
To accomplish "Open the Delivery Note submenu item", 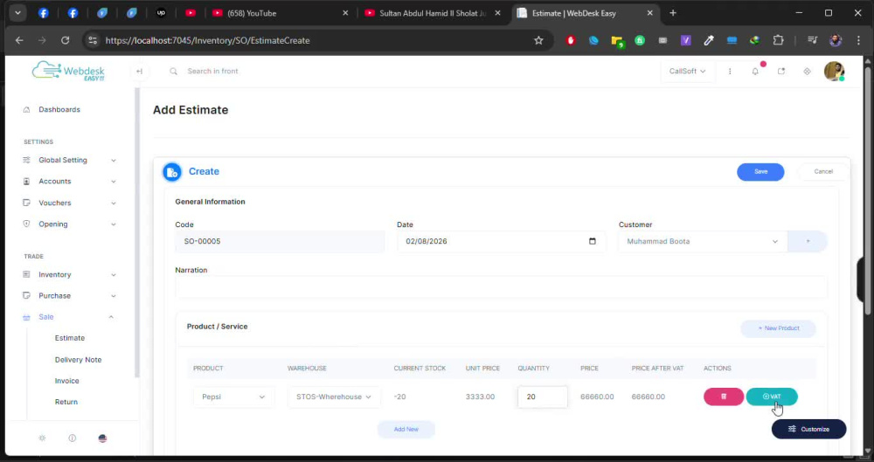I will tap(78, 360).
